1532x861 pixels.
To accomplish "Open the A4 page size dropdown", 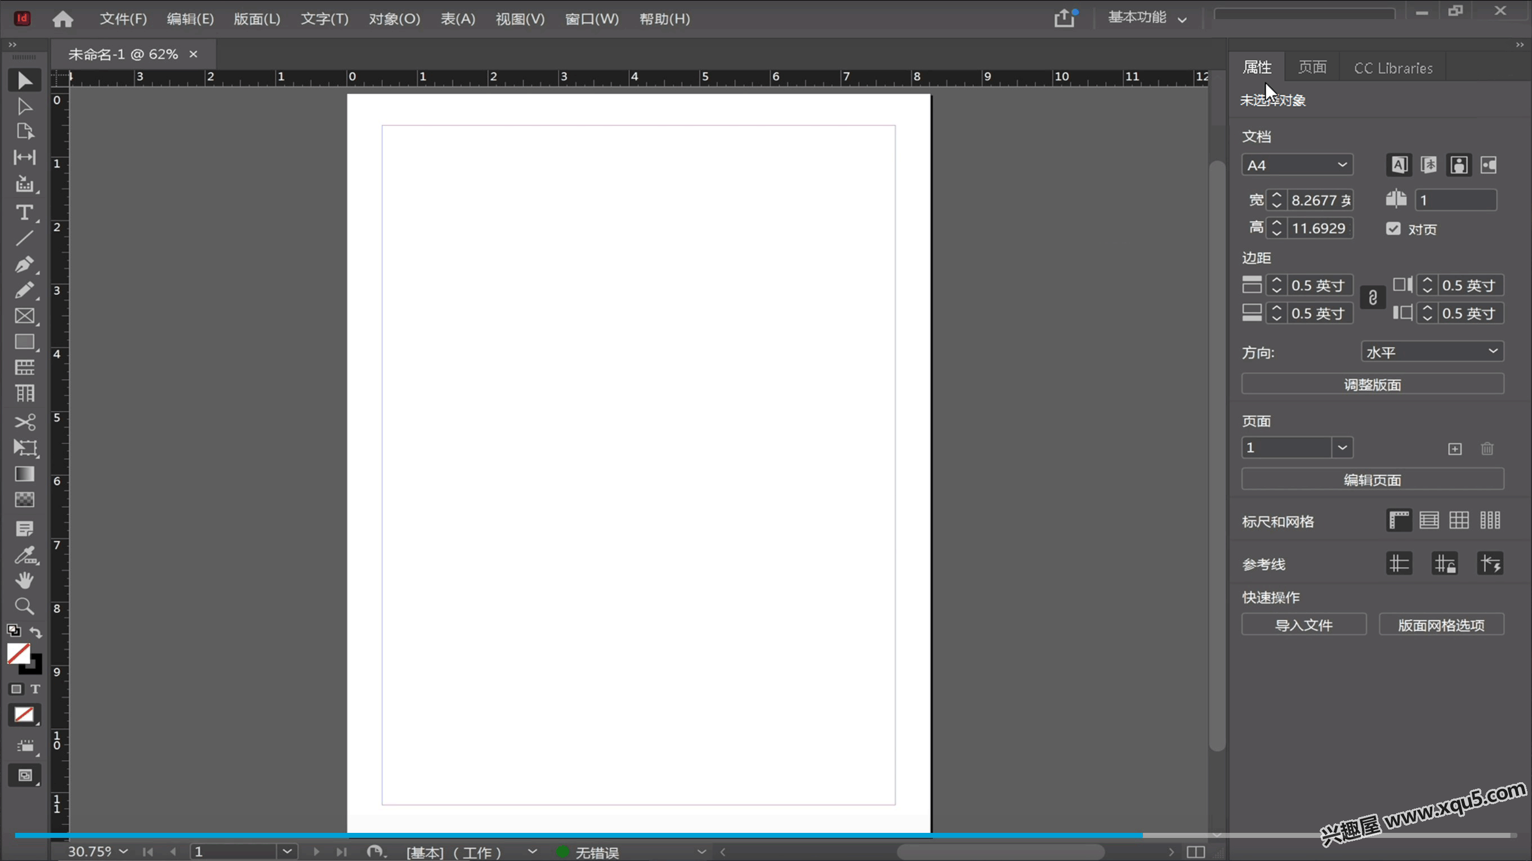I will (1297, 165).
